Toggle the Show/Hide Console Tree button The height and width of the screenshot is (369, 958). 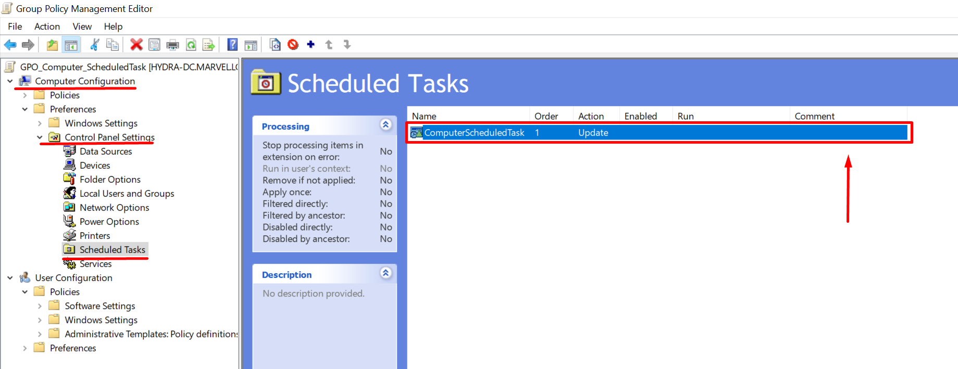point(71,45)
